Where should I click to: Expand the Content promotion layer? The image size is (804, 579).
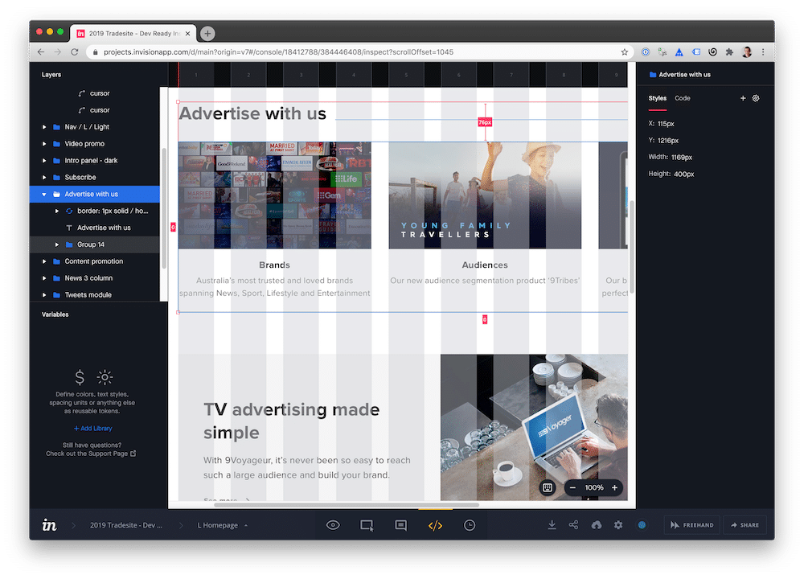coord(44,261)
